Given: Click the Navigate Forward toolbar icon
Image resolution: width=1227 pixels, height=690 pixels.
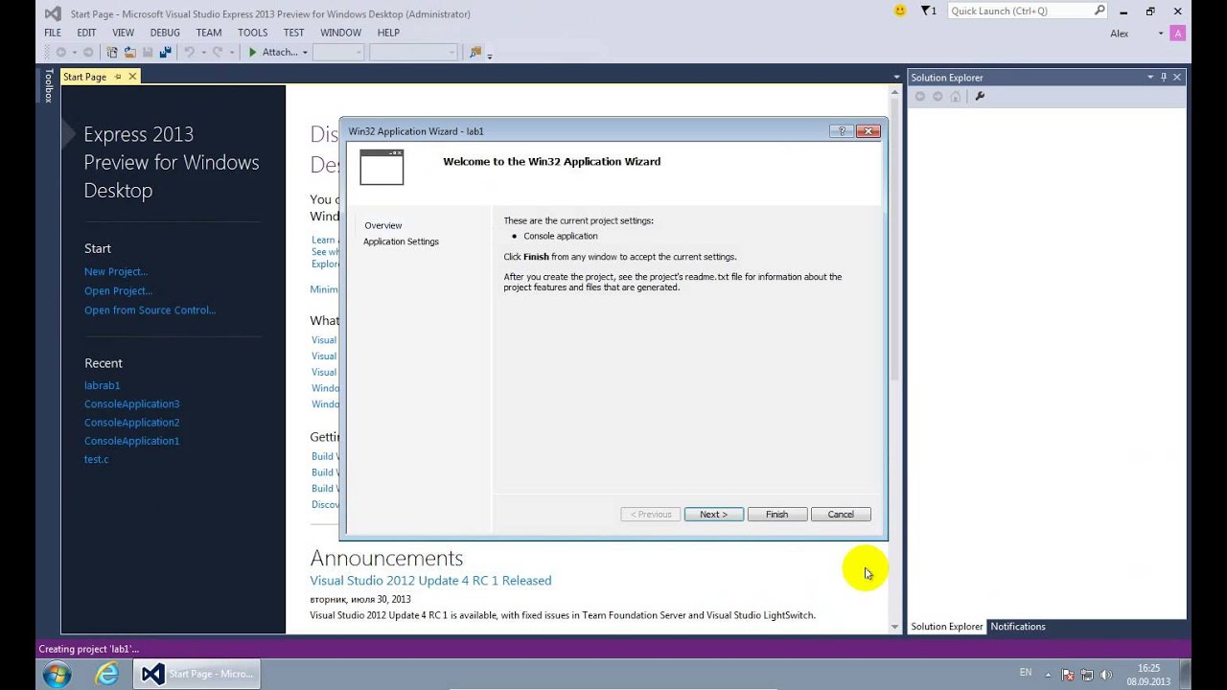Looking at the screenshot, I should pos(88,52).
